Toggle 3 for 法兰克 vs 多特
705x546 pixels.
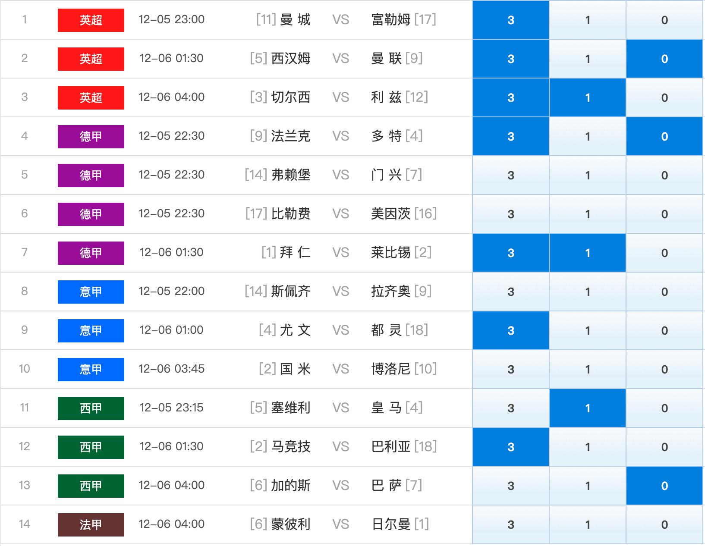[511, 136]
